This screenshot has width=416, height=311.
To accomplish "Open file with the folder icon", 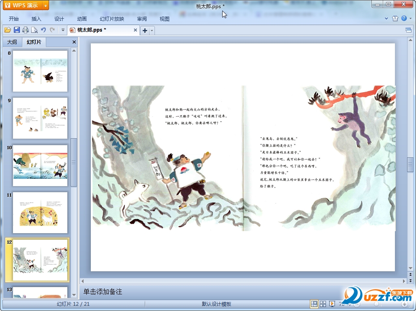I will (7, 30).
